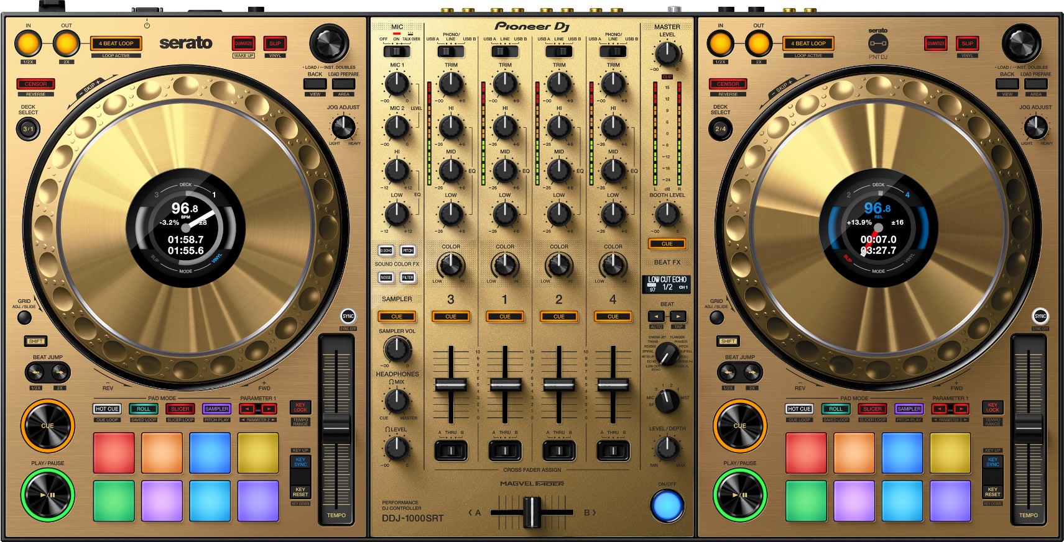Activate left deck 4 BEAT LOOP

(116, 43)
